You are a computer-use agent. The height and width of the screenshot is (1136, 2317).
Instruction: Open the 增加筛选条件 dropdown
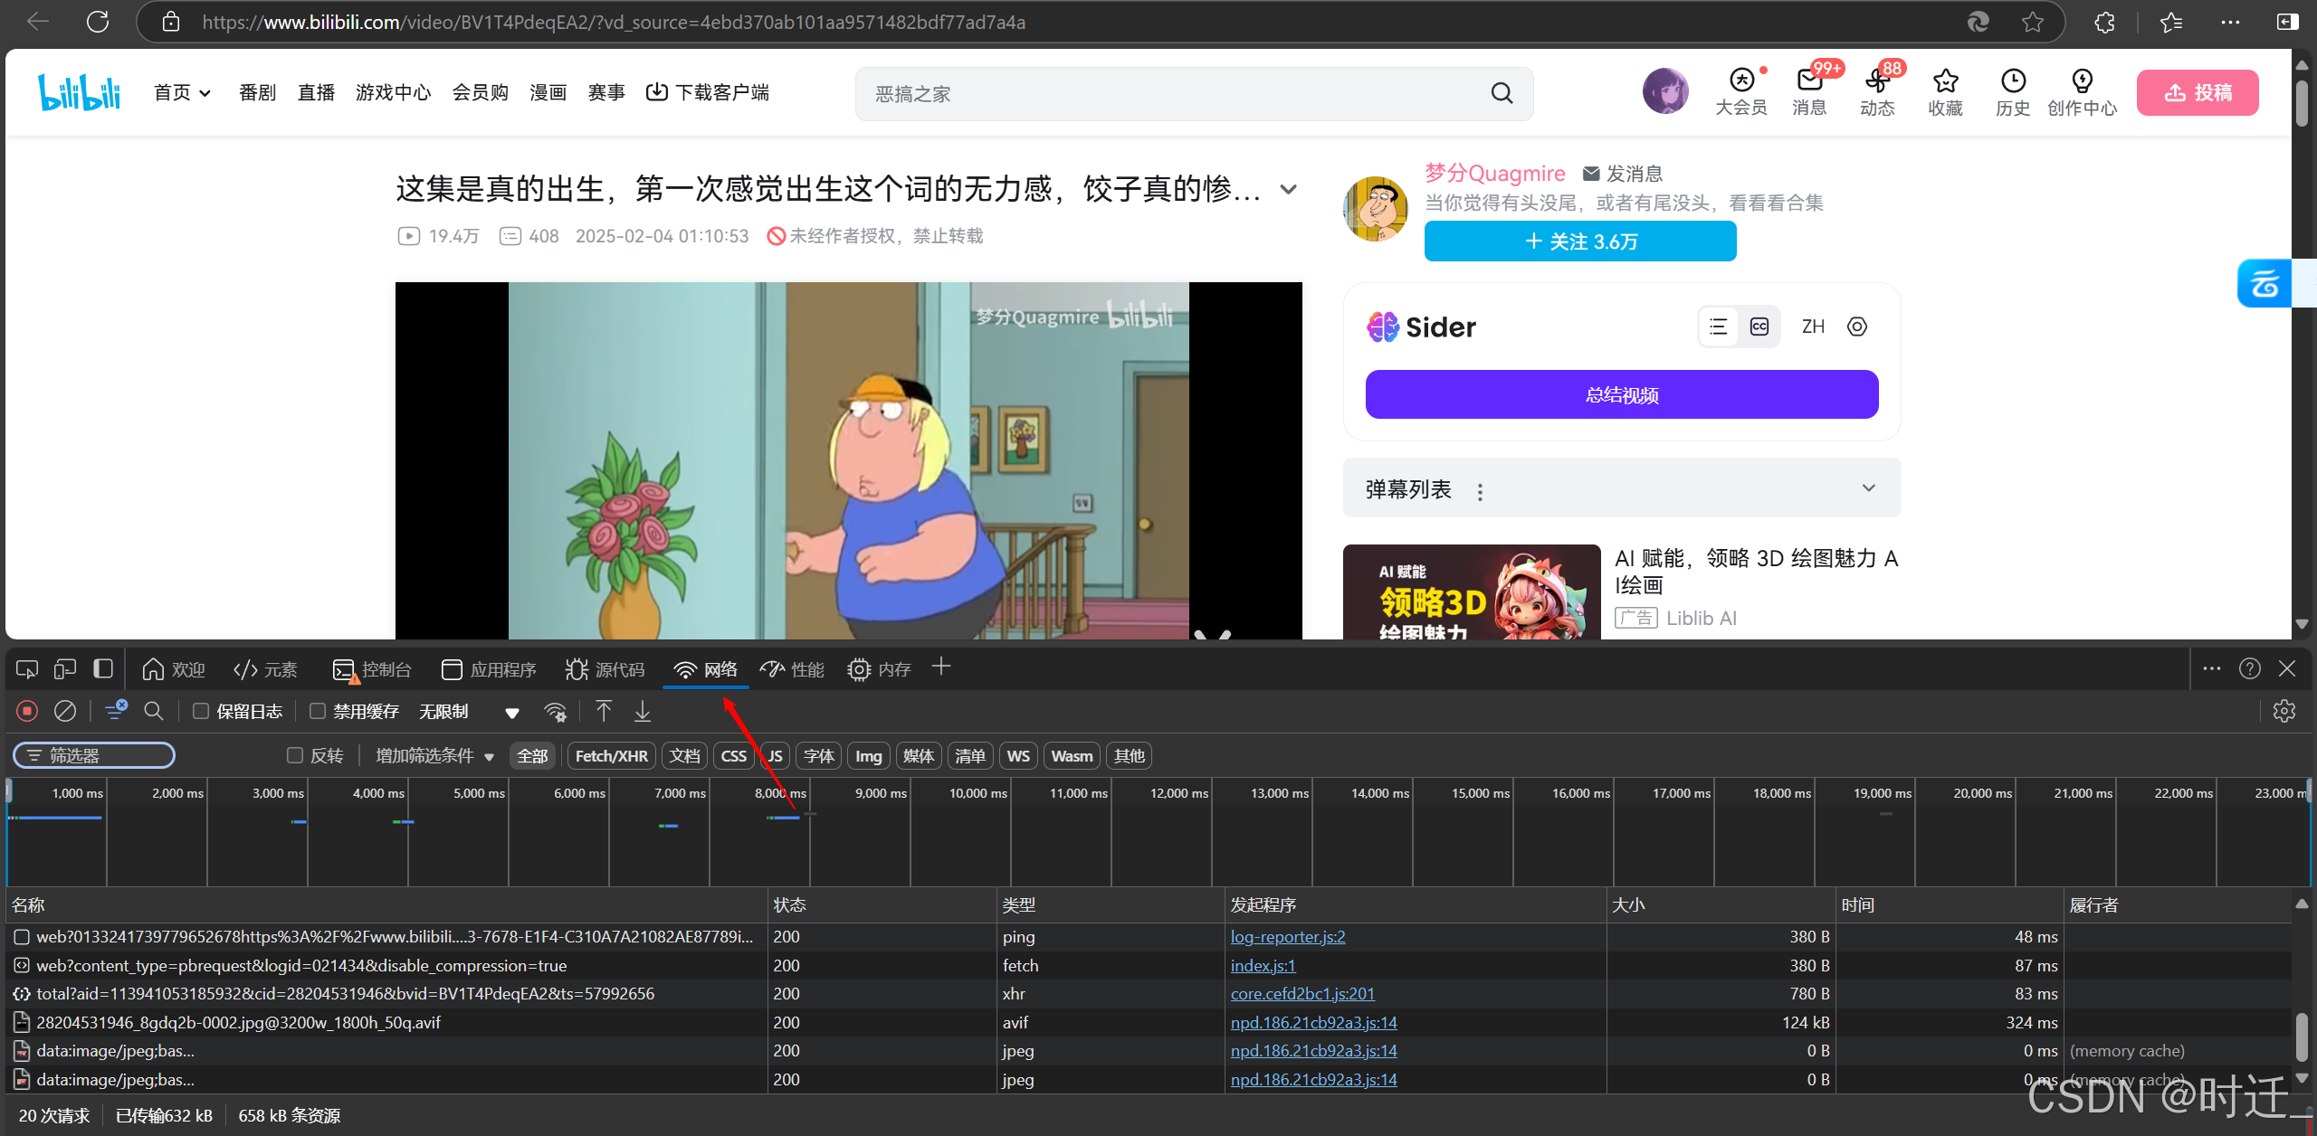(434, 755)
